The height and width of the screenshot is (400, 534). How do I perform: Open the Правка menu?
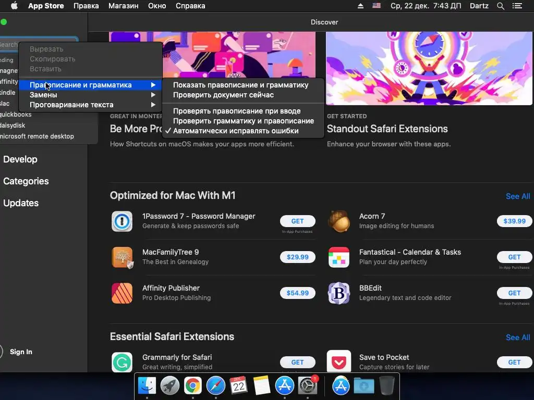(86, 6)
